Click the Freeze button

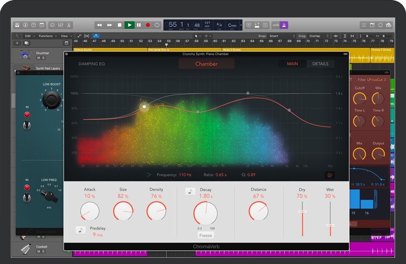[206, 235]
